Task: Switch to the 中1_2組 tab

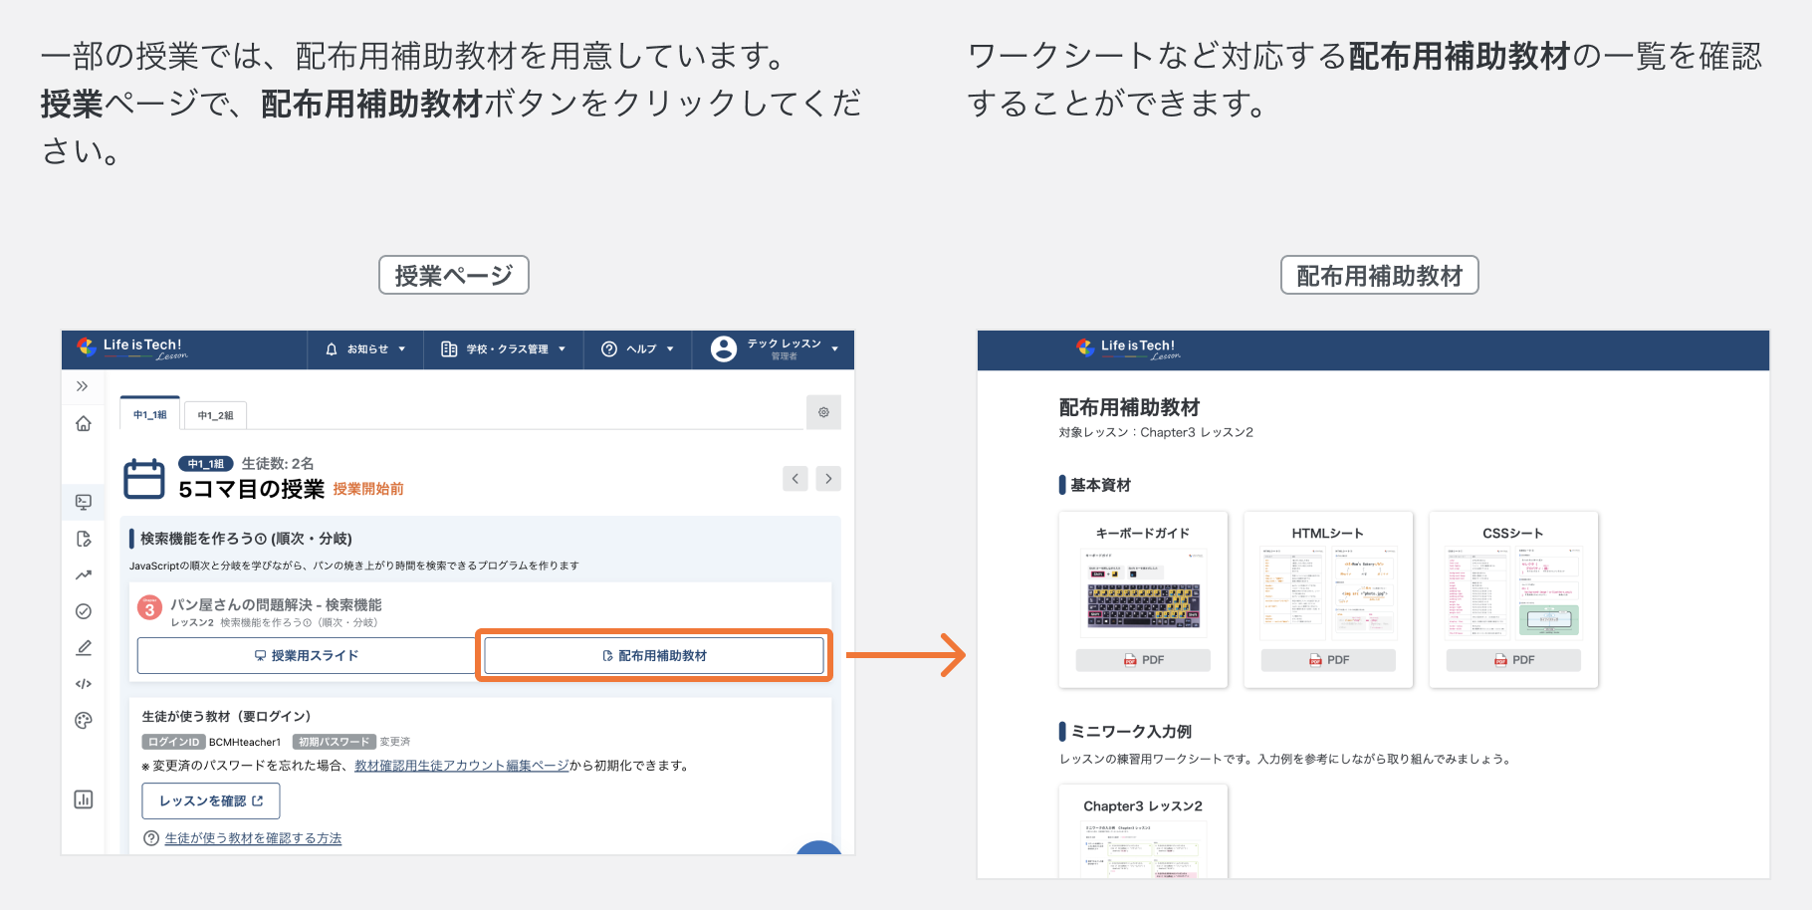Action: tap(214, 414)
